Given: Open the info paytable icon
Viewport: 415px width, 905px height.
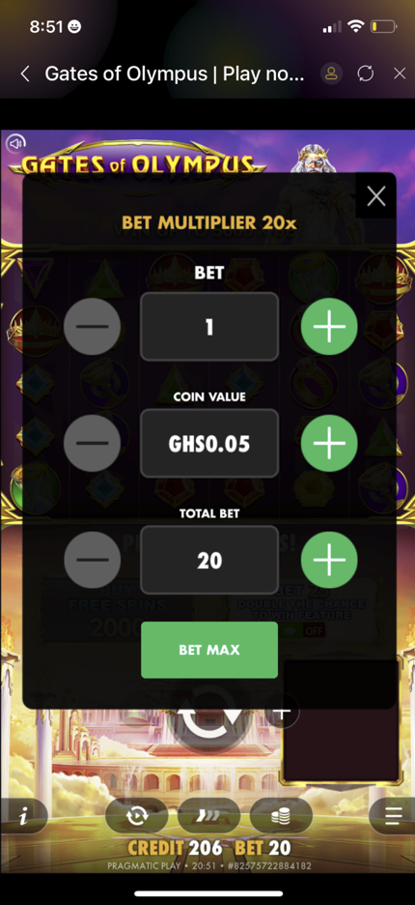Looking at the screenshot, I should [x=23, y=816].
